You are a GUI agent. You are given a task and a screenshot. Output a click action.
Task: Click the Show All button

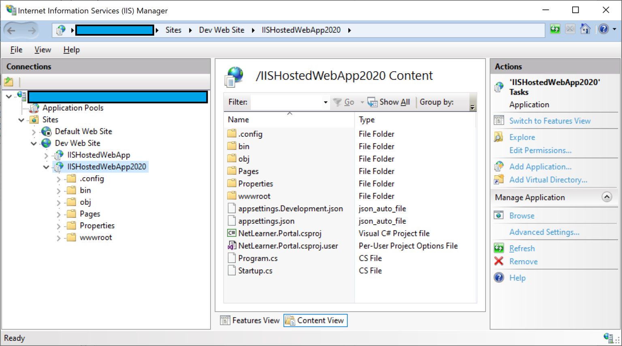click(x=389, y=102)
